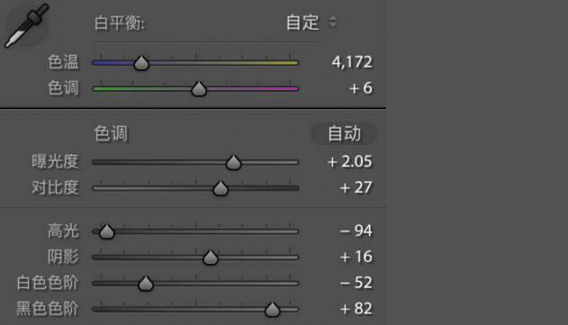Click the 黑色色阶 blacks slider handle
Screen dimensions: 568x325
click(x=273, y=310)
